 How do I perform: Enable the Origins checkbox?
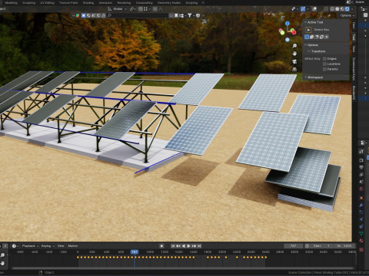[x=324, y=59]
